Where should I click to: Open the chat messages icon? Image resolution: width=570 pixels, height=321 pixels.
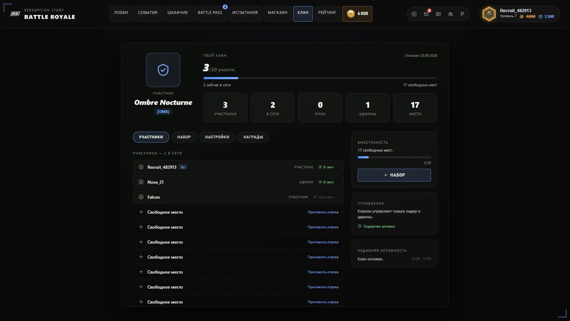(x=438, y=14)
